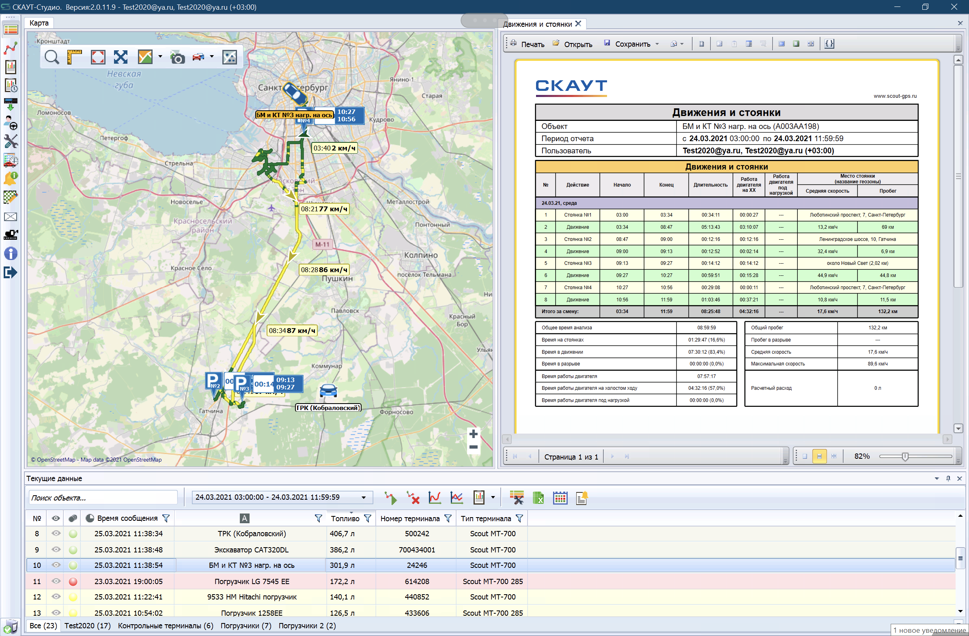This screenshot has height=636, width=969.
Task: Click the map layer image icon
Action: point(145,57)
